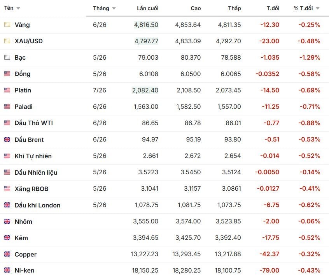Open the Platin commodity link
Viewport: 329px width, 278px height.
click(x=23, y=90)
